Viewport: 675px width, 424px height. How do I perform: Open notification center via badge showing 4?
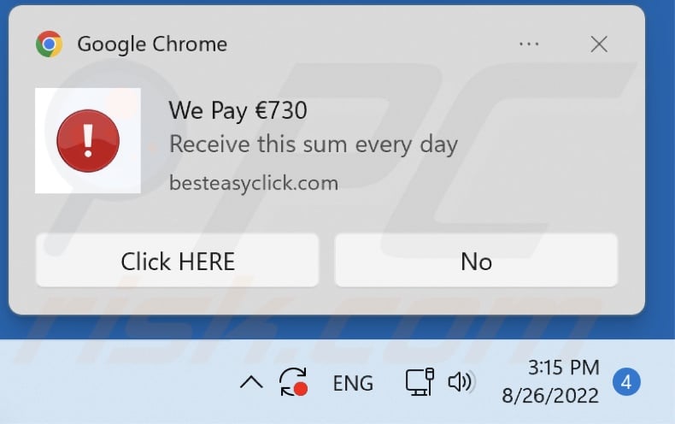tap(626, 382)
